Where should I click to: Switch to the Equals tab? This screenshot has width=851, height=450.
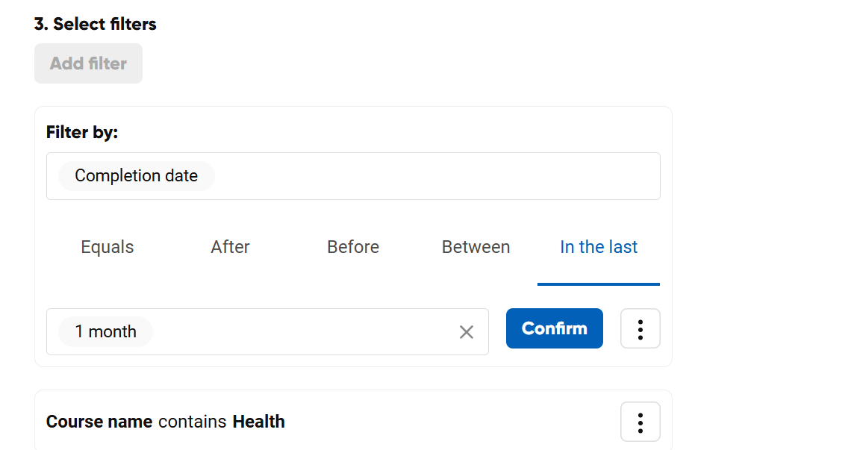[x=107, y=247]
